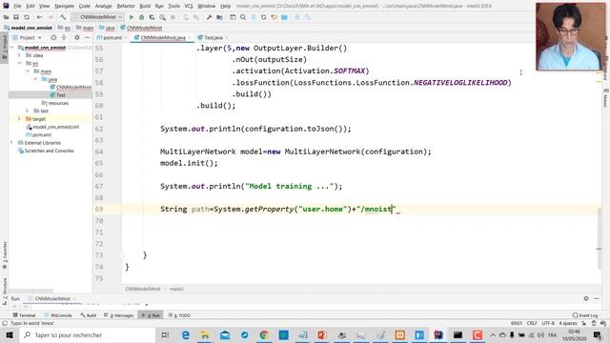The height and width of the screenshot is (343, 610).
Task: Open the Terminal tool window
Action: tap(24, 315)
